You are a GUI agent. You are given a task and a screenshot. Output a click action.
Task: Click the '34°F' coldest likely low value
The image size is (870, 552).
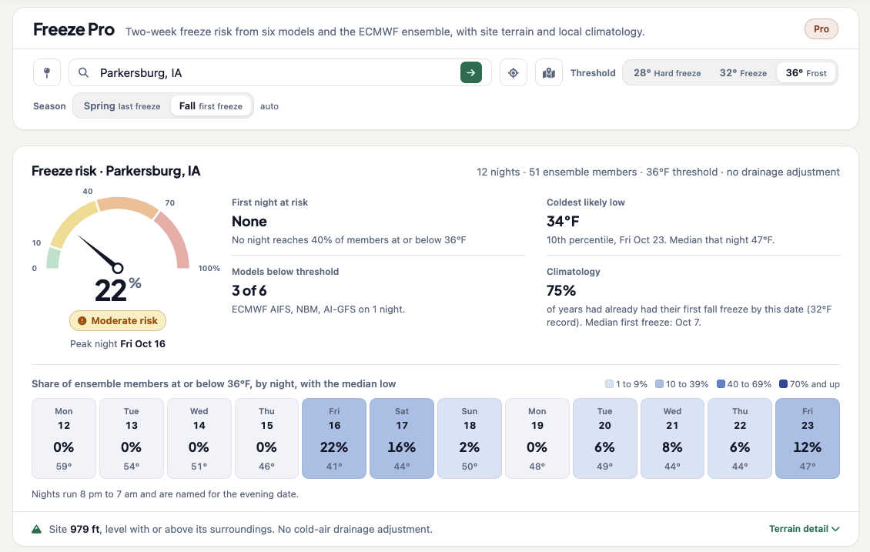click(x=563, y=222)
